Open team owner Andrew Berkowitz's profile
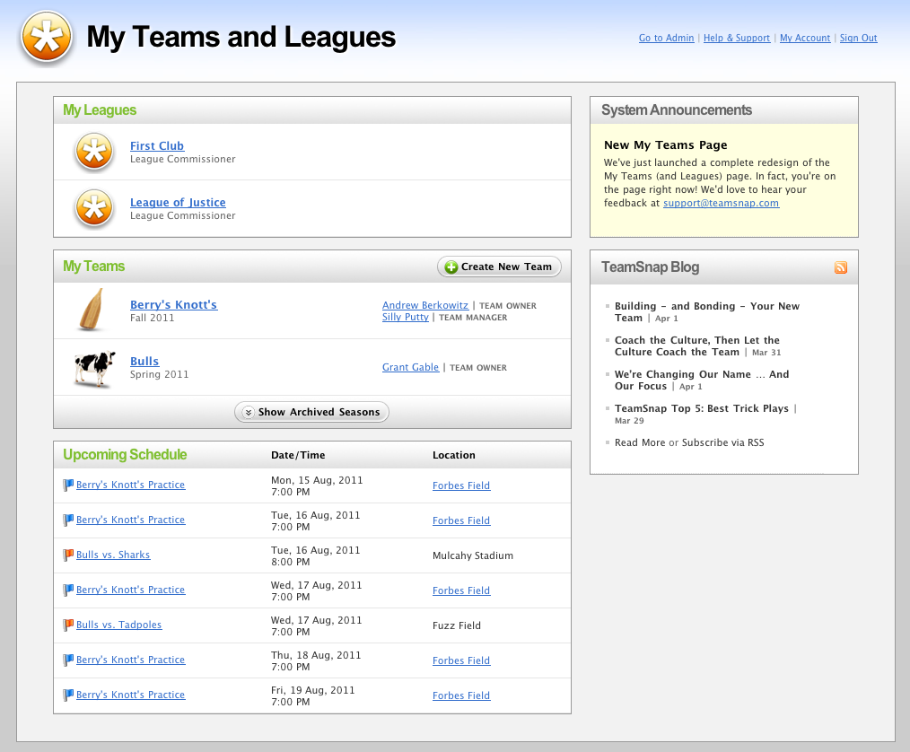The image size is (910, 752). pyautogui.click(x=424, y=304)
